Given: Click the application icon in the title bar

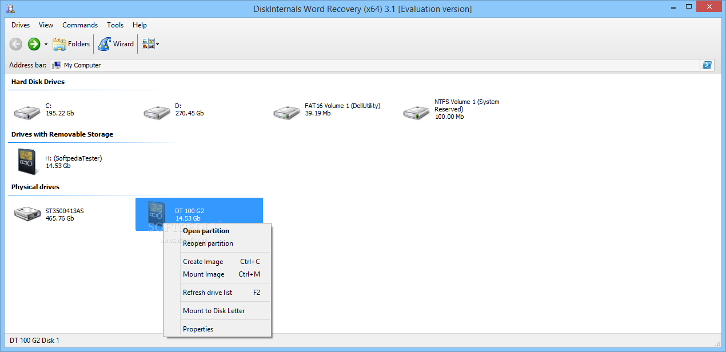Looking at the screenshot, I should click(10, 9).
